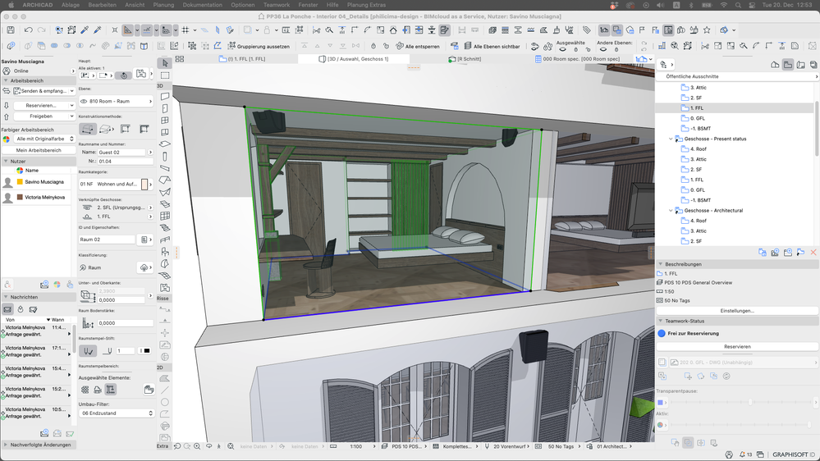
Task: Click the zoom-in magnifier in bottom bar
Action: click(x=195, y=446)
